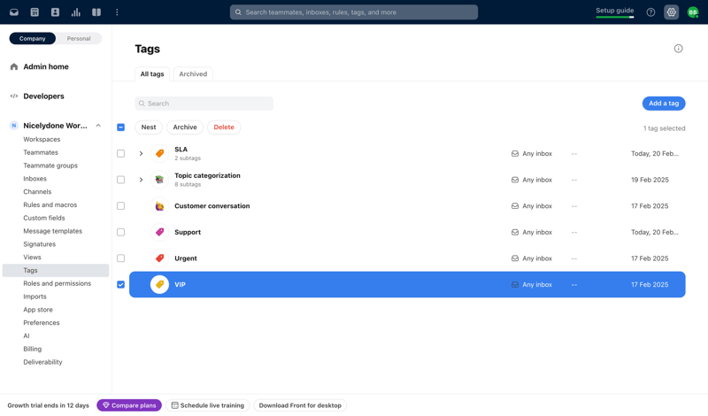The width and height of the screenshot is (708, 416).
Task: Click the inbox icon in Urgent row
Action: coord(515,258)
